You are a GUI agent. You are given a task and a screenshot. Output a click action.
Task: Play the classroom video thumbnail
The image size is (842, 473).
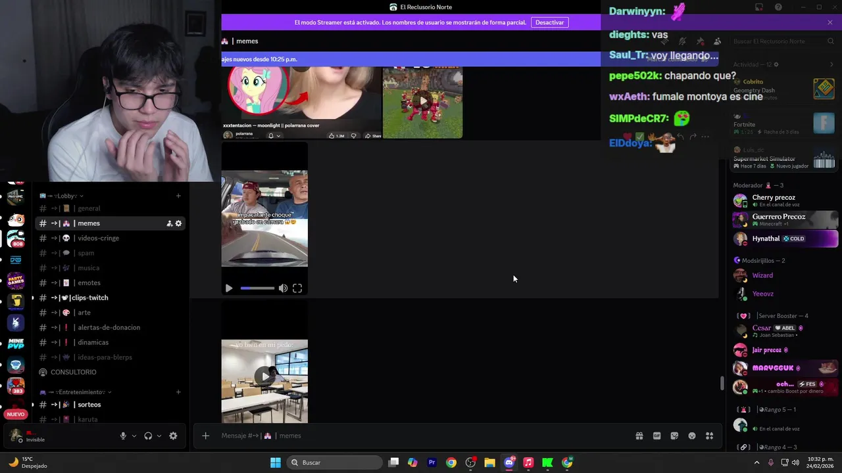(x=264, y=376)
